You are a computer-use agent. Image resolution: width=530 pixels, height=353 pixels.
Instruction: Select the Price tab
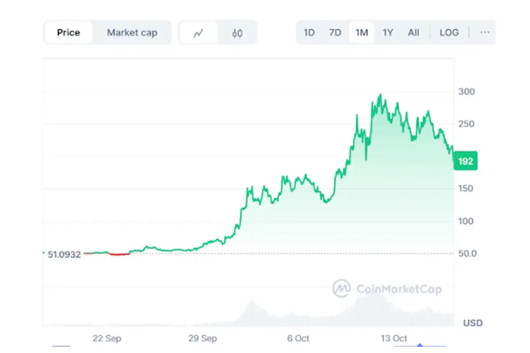click(68, 33)
